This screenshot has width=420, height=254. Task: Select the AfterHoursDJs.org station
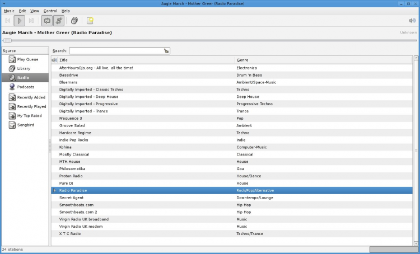tap(96, 68)
